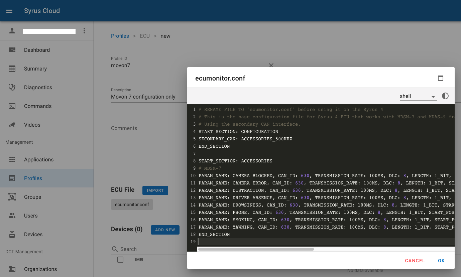Click the SMOKING parameter line

click(x=326, y=220)
